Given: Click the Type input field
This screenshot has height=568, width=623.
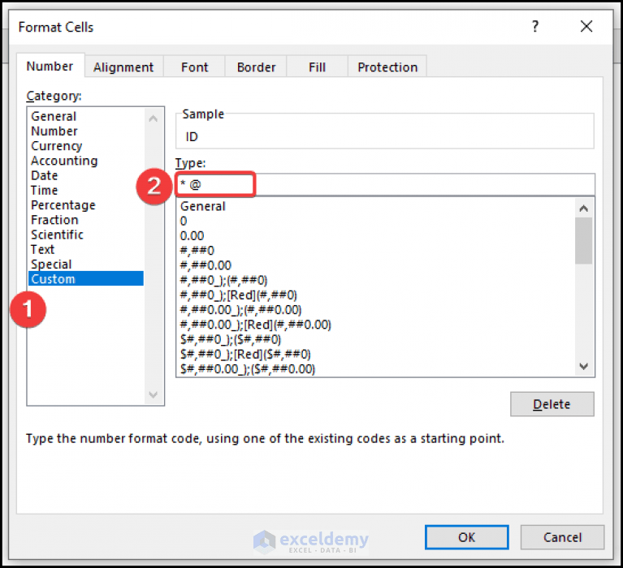Looking at the screenshot, I should tap(385, 184).
